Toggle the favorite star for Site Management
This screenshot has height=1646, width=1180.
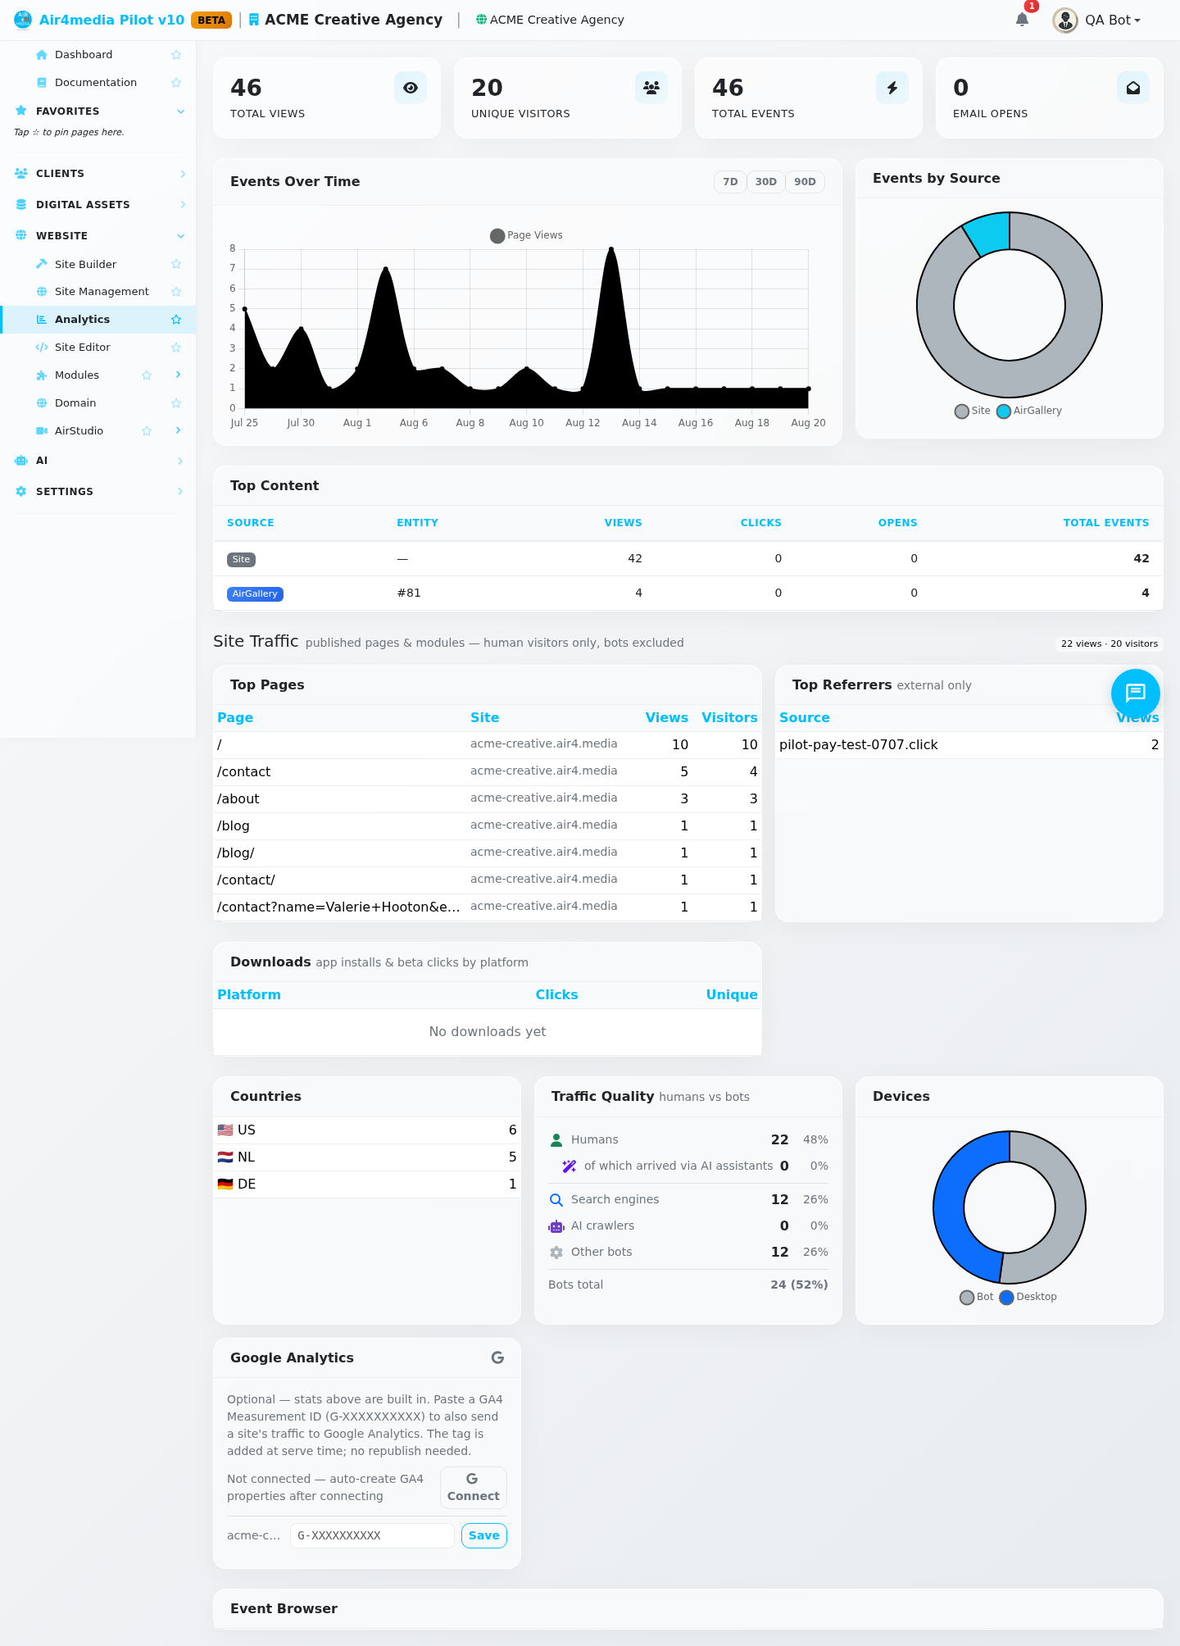click(x=176, y=292)
